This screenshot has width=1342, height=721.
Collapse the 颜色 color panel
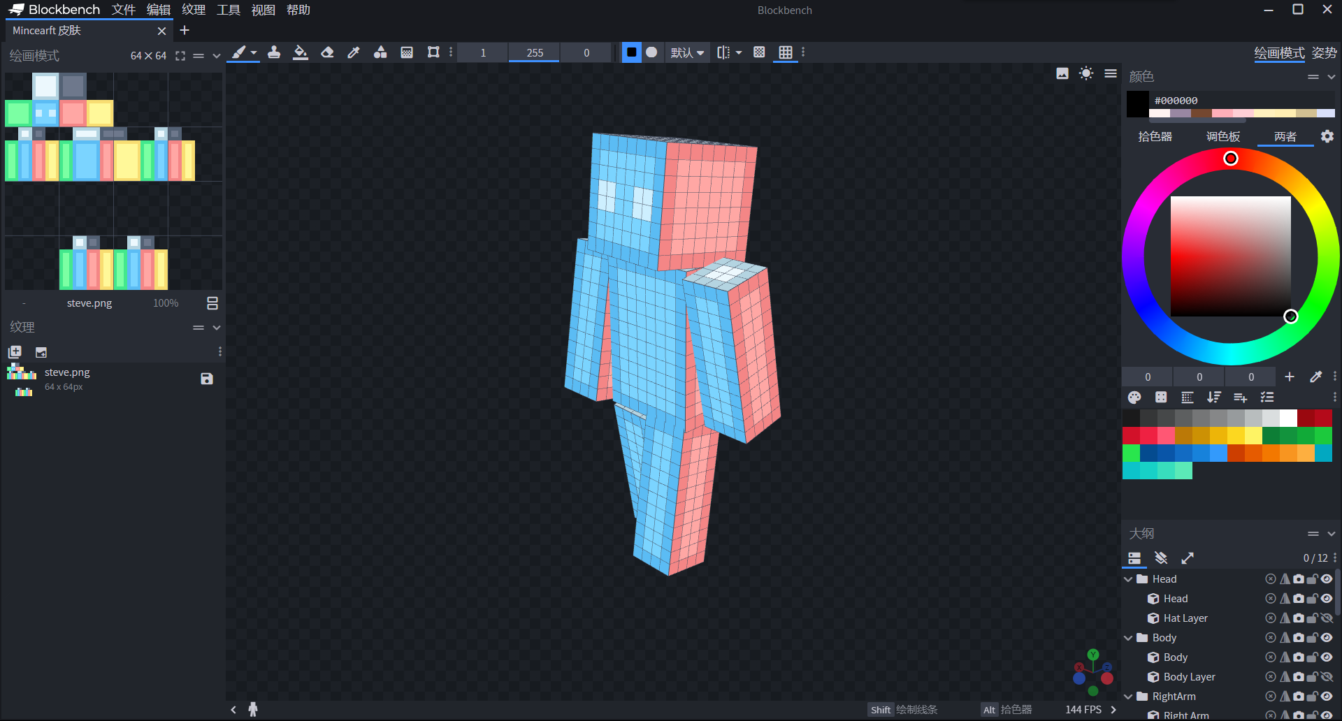pyautogui.click(x=1332, y=77)
